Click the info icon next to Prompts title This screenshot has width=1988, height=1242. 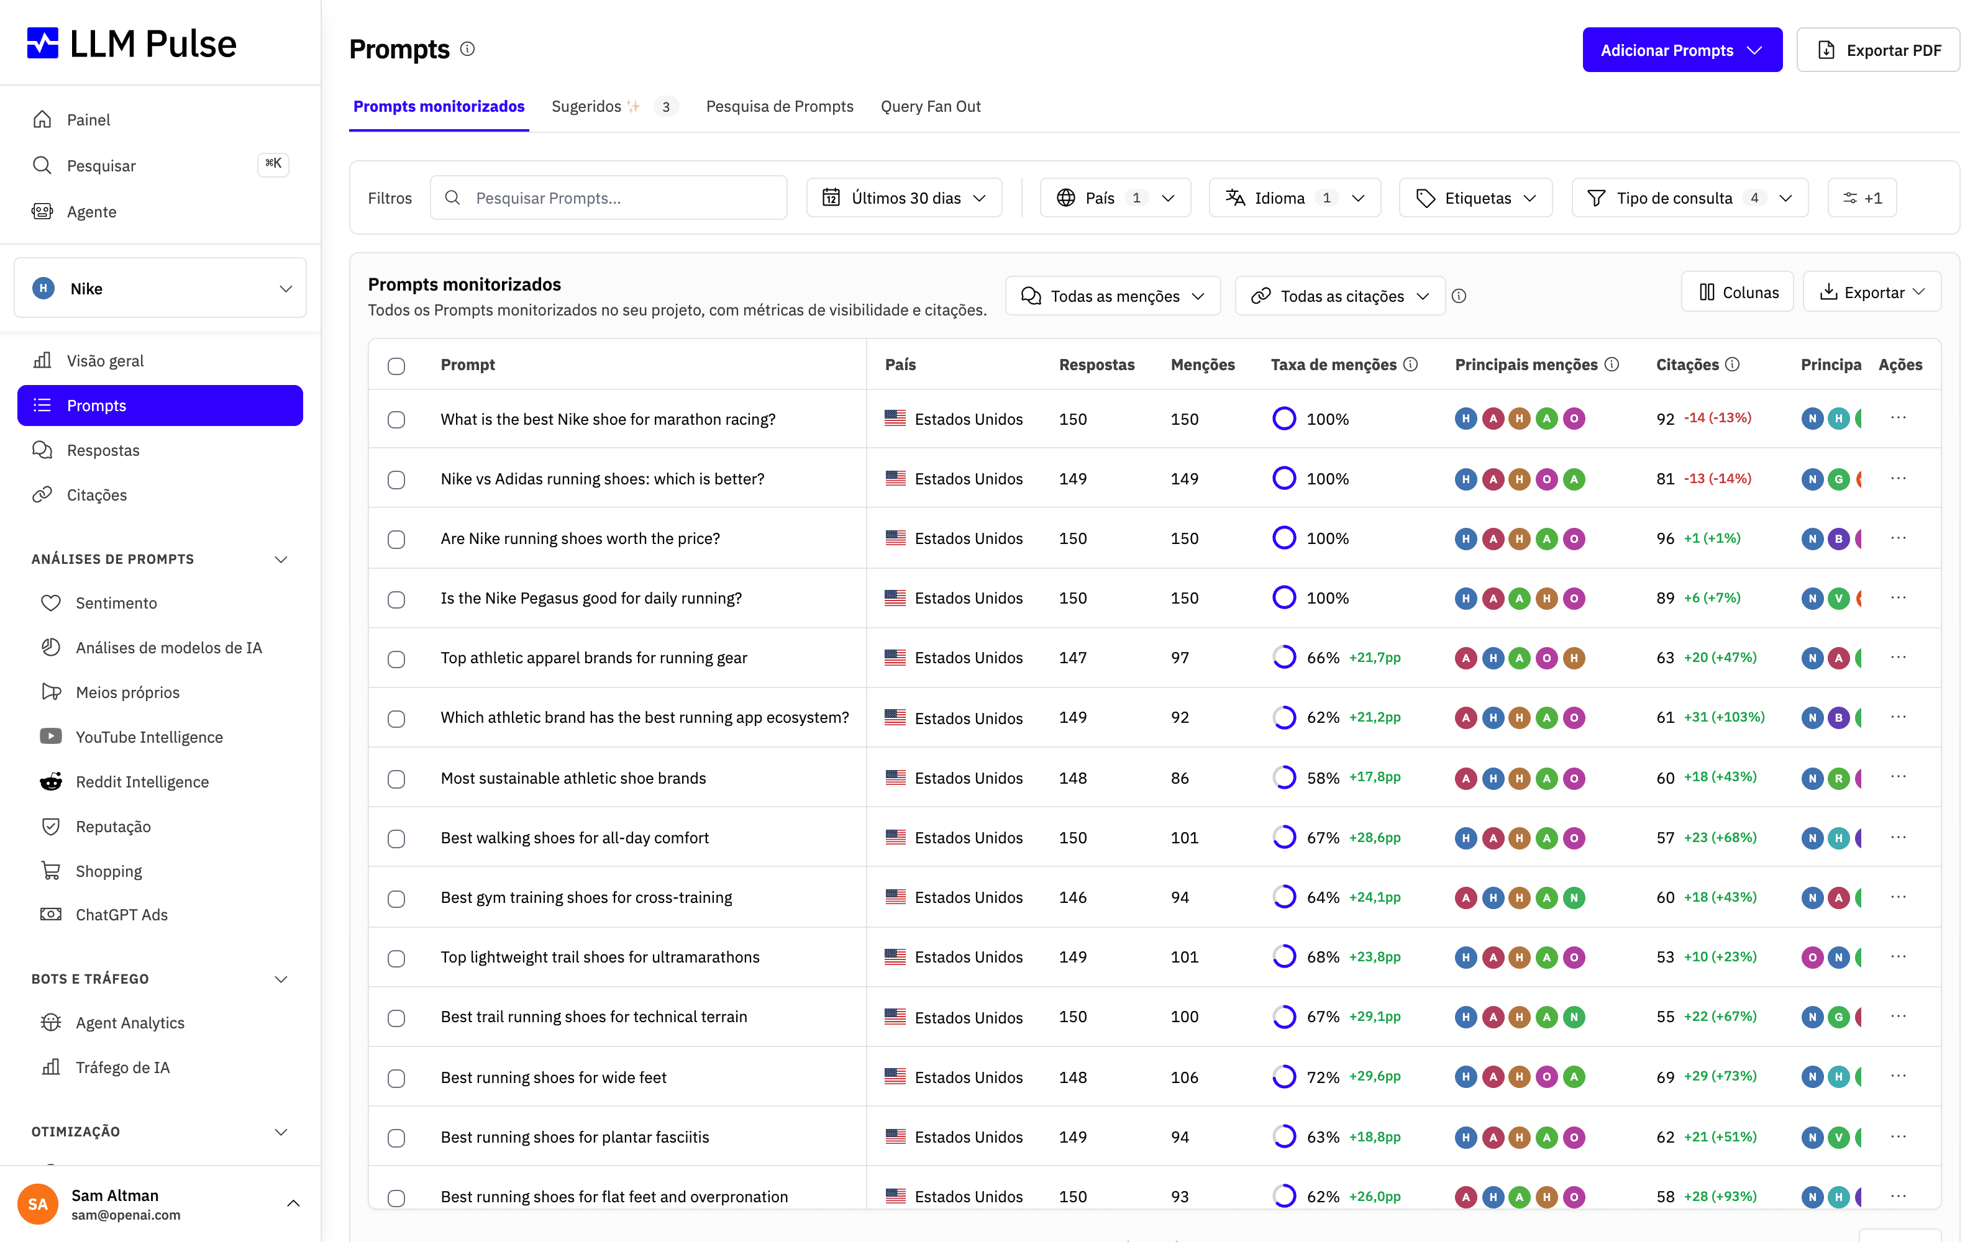[x=467, y=49]
